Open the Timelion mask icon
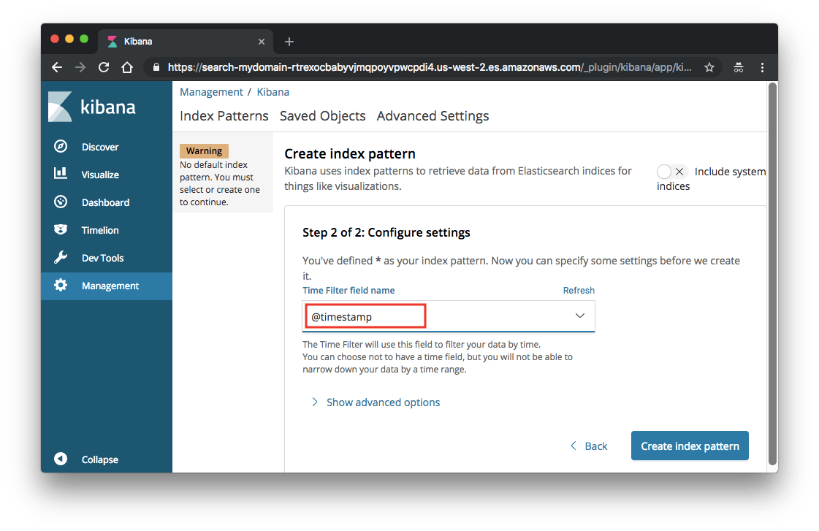This screenshot has height=531, width=819. pos(61,229)
